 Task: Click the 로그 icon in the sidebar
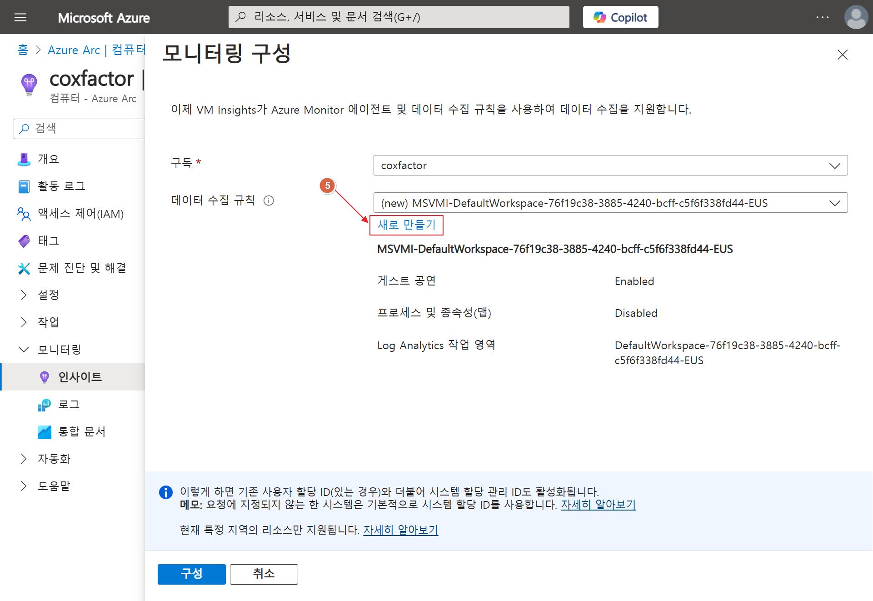click(x=44, y=405)
